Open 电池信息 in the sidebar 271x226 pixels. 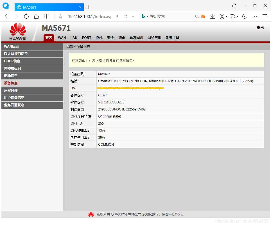(x=32, y=76)
